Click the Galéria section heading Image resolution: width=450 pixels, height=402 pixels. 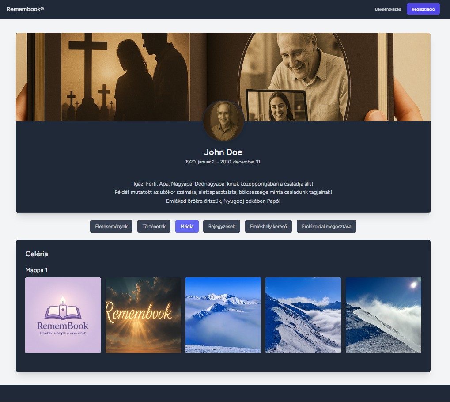37,254
